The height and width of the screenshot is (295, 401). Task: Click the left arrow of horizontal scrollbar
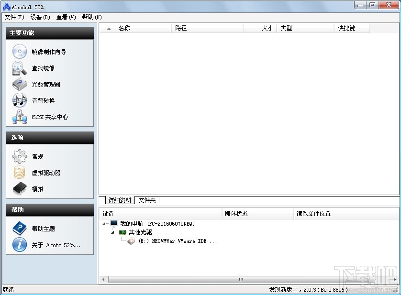[x=103, y=279]
